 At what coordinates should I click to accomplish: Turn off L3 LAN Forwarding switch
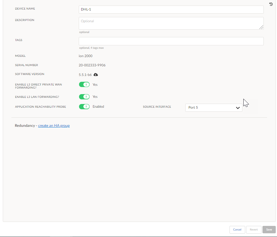coord(84,97)
